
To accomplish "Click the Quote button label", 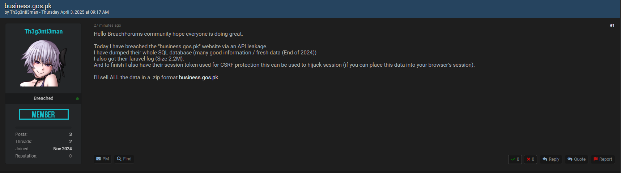I will click(580, 159).
